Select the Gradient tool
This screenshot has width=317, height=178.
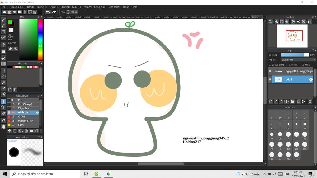click(x=3, y=64)
